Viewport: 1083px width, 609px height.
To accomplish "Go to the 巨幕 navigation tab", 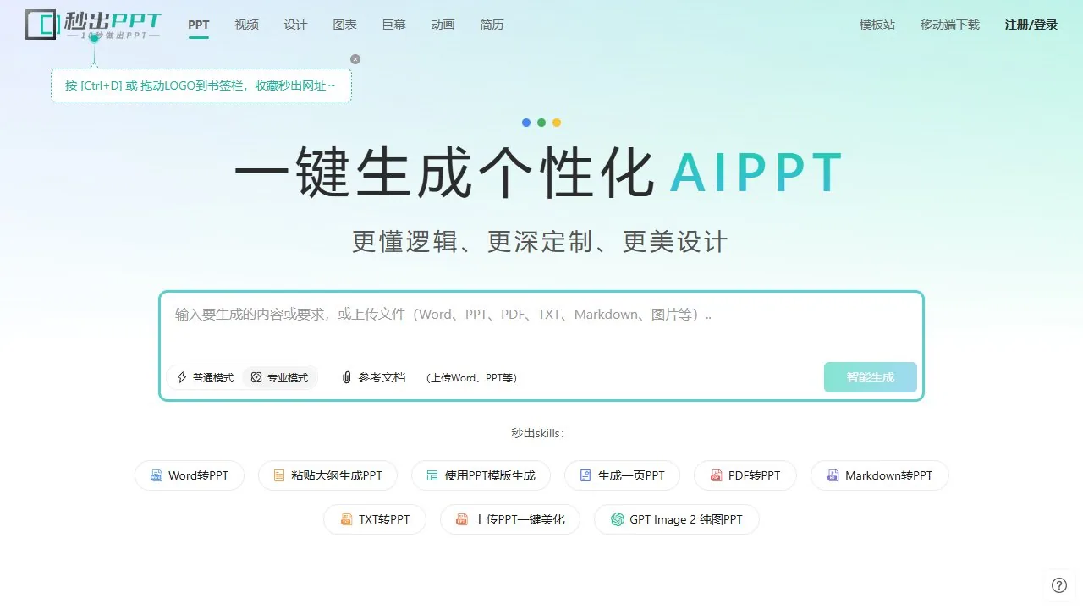I will [x=394, y=25].
